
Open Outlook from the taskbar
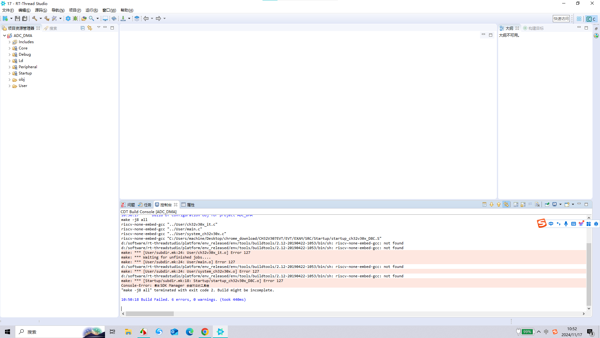pos(174,332)
